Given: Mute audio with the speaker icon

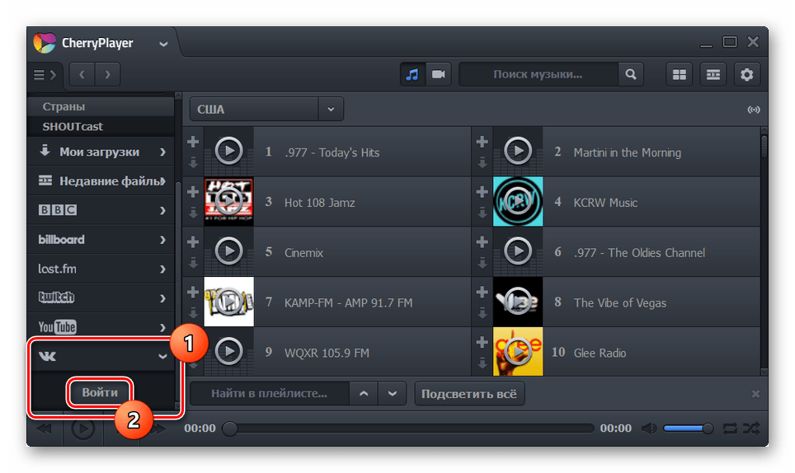Looking at the screenshot, I should coord(649,429).
